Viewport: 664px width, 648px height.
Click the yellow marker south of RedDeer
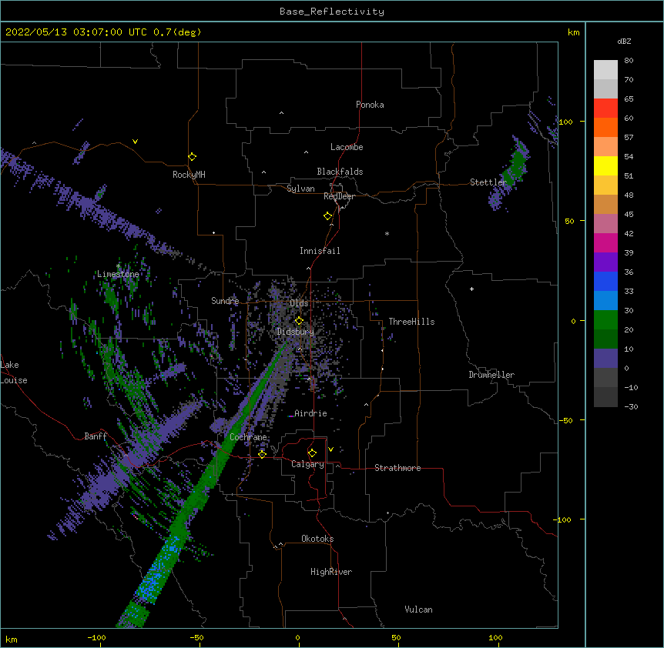tap(328, 216)
